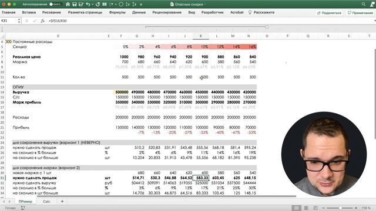Add a new sheet with plus button

[x=62, y=201]
